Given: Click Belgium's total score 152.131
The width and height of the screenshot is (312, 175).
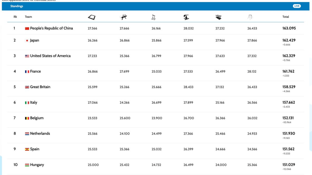Looking at the screenshot, I should point(289,118).
